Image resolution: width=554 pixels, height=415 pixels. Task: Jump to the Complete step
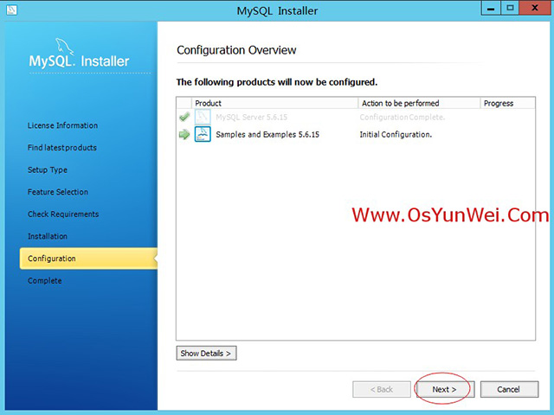45,281
